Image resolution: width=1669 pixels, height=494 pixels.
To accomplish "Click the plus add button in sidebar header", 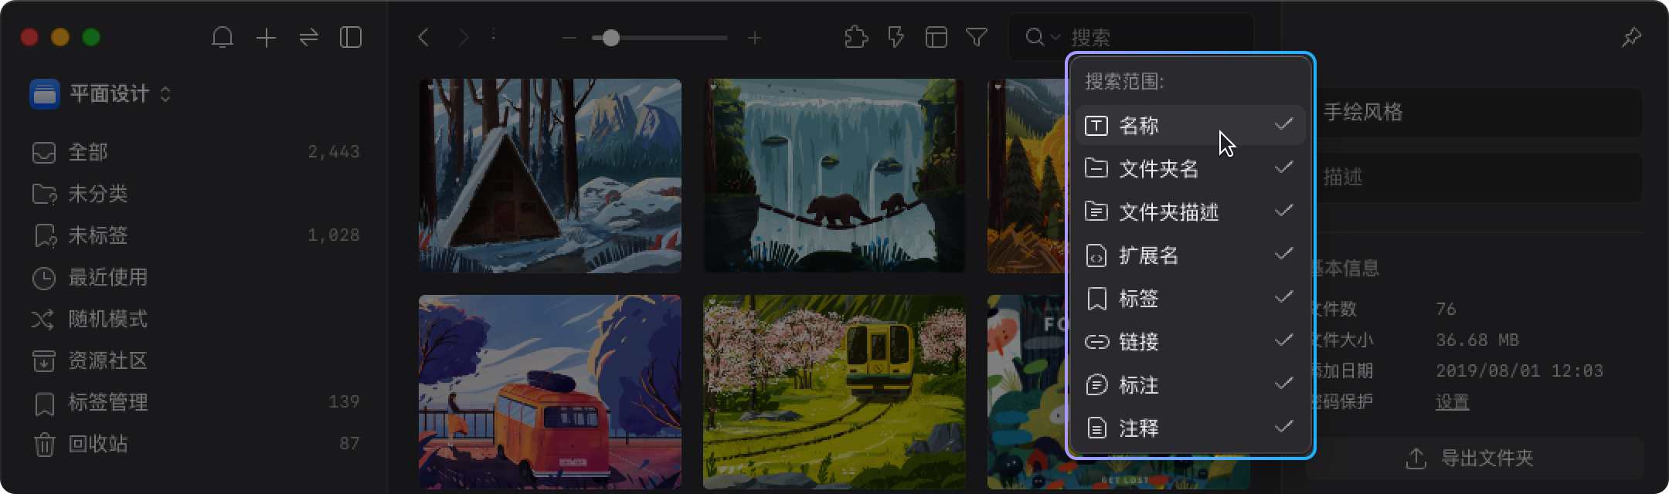I will [266, 37].
